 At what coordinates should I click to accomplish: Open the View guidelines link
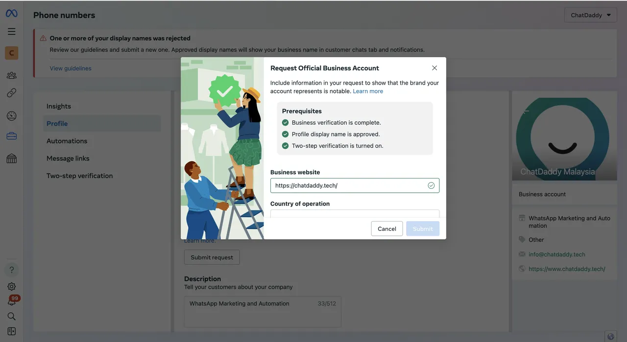pyautogui.click(x=71, y=68)
